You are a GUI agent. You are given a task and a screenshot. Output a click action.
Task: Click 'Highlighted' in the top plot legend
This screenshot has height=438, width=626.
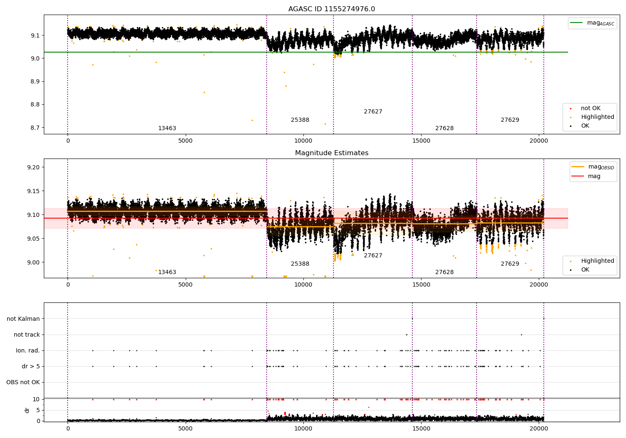tap(597, 117)
